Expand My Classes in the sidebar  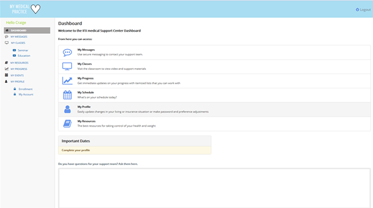[18, 43]
